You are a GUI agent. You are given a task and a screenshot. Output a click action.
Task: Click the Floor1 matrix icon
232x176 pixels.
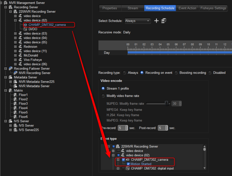coord(15,95)
